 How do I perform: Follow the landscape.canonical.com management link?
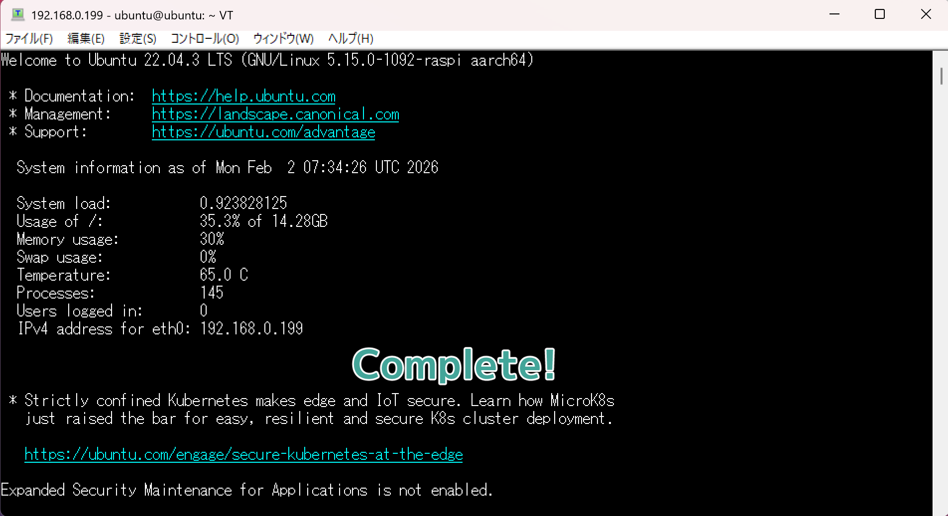275,114
